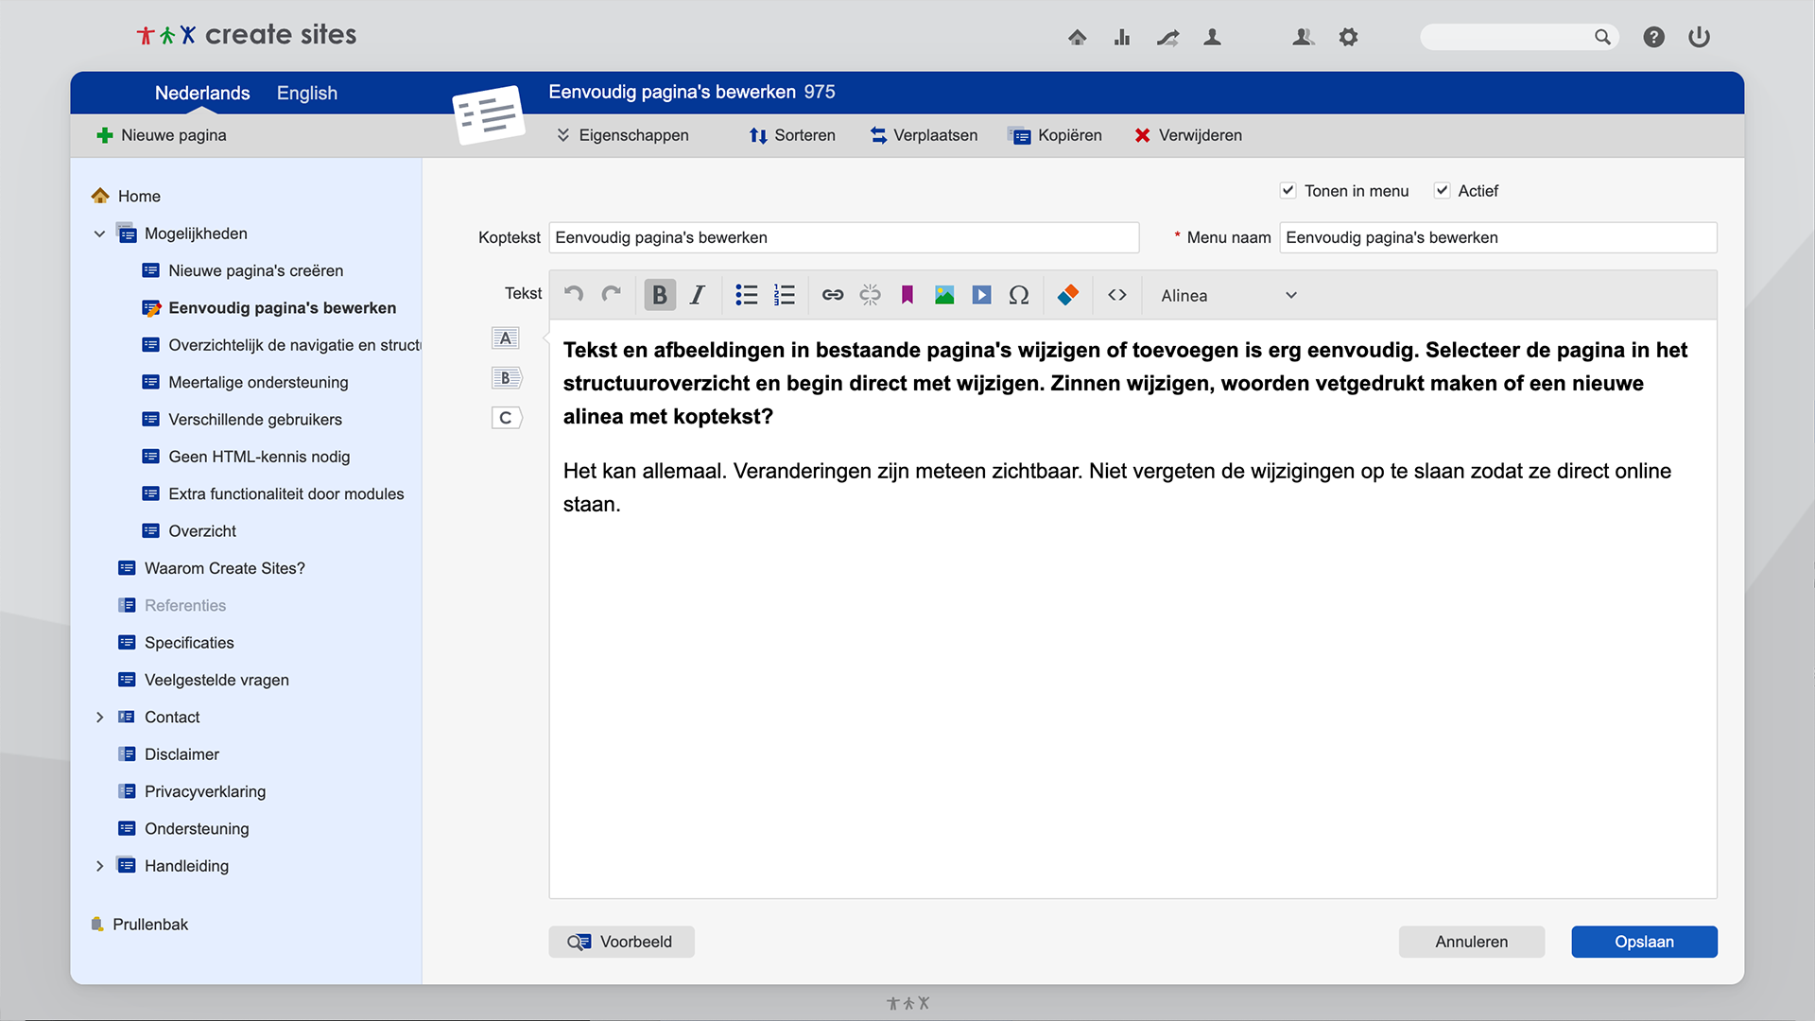
Task: Toggle Actief checkbox
Action: (x=1442, y=190)
